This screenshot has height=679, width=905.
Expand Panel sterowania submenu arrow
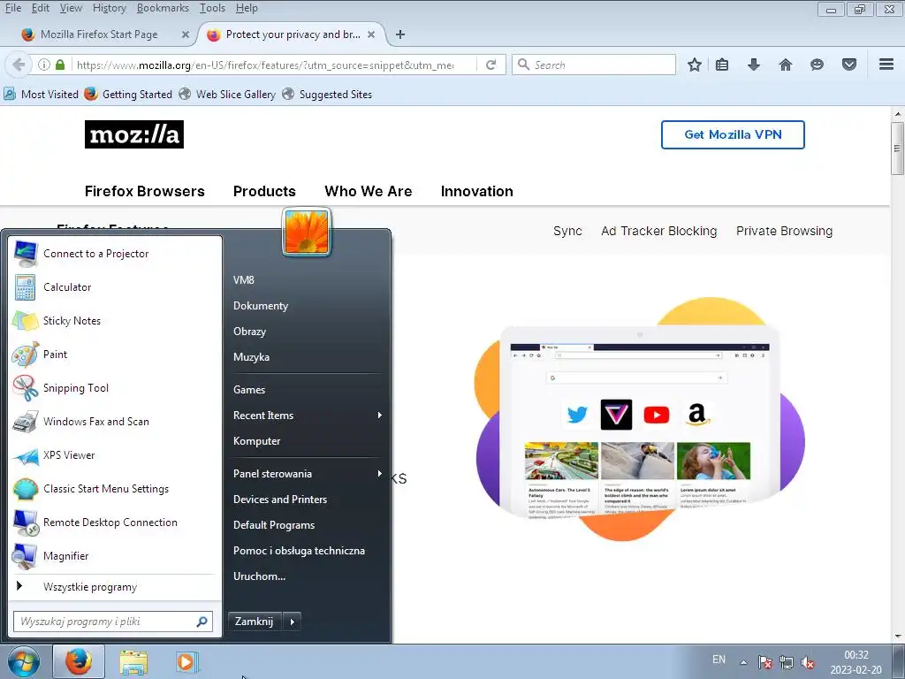(x=379, y=474)
